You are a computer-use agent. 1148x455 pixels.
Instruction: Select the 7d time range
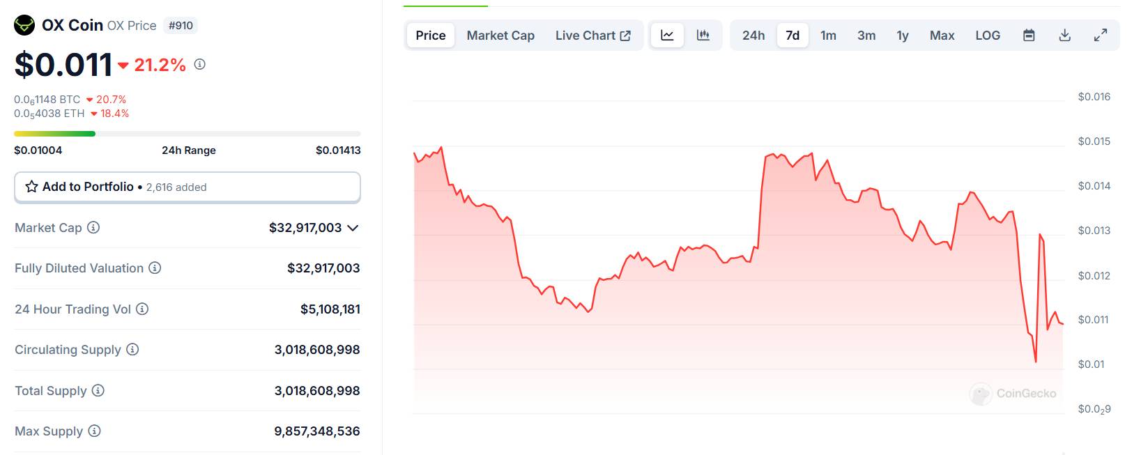pyautogui.click(x=793, y=36)
